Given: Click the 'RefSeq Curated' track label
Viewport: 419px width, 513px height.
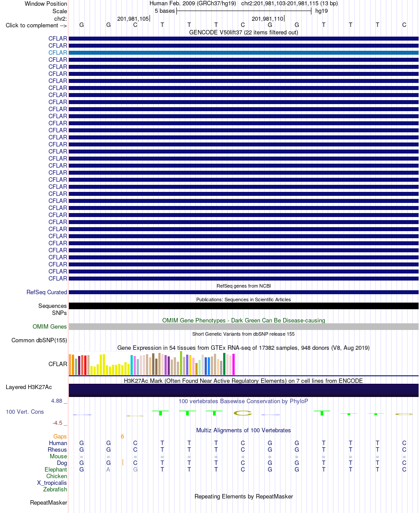Looking at the screenshot, I should 47,292.
